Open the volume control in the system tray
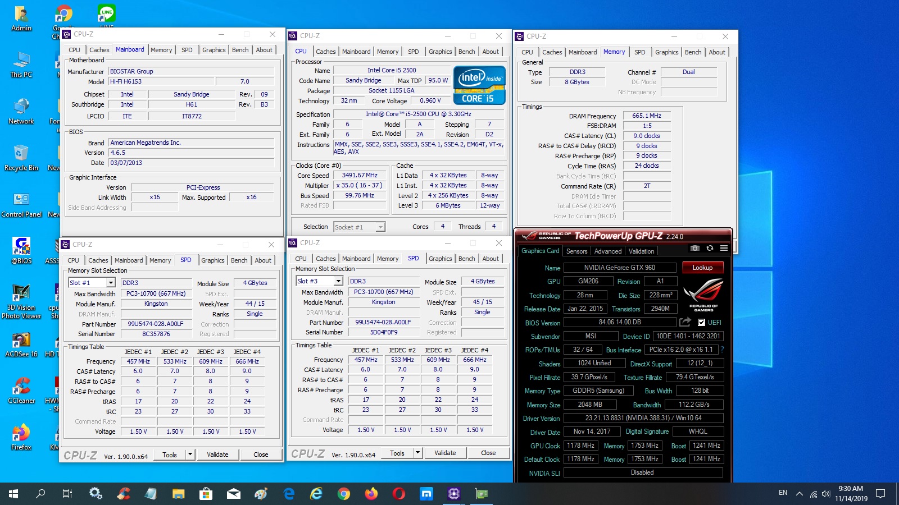 [825, 494]
